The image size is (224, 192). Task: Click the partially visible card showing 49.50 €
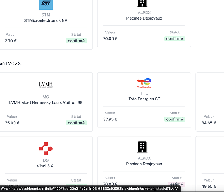(210, 164)
